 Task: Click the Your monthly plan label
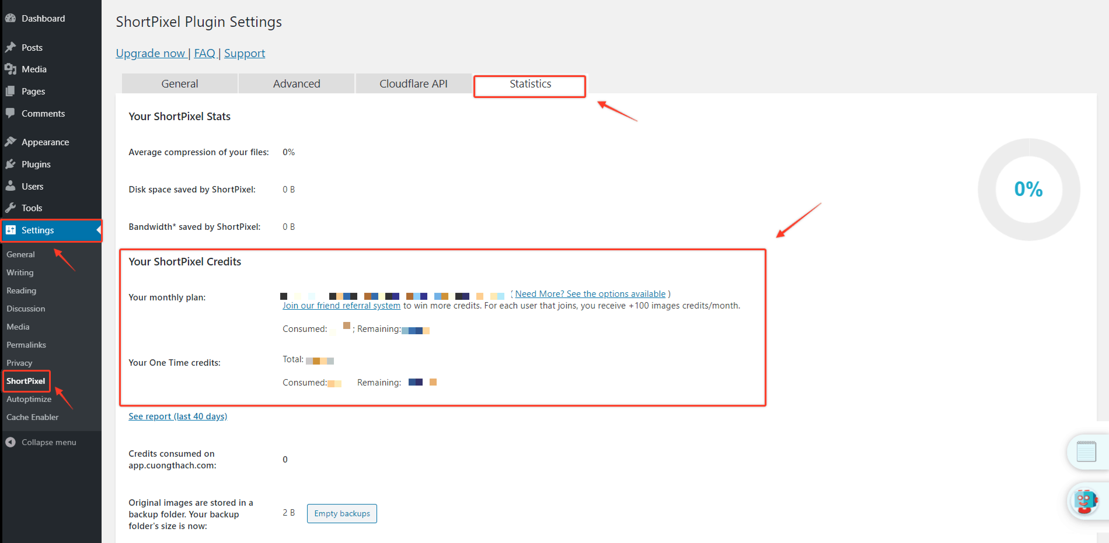167,297
